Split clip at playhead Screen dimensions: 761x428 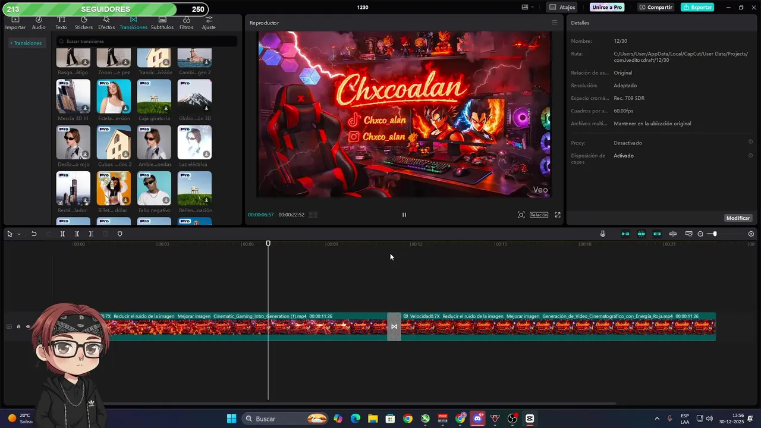(x=62, y=234)
